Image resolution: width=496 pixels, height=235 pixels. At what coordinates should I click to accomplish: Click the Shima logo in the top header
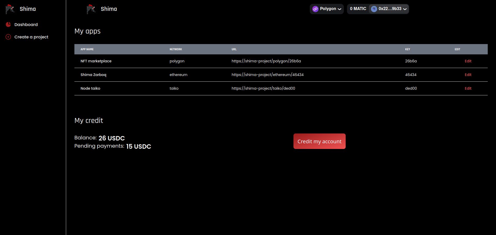[x=91, y=9]
